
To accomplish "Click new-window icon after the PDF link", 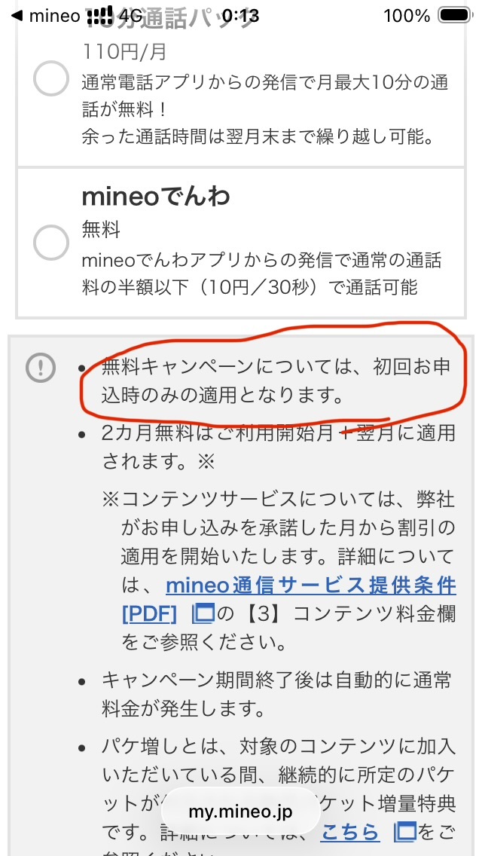I will tap(204, 613).
